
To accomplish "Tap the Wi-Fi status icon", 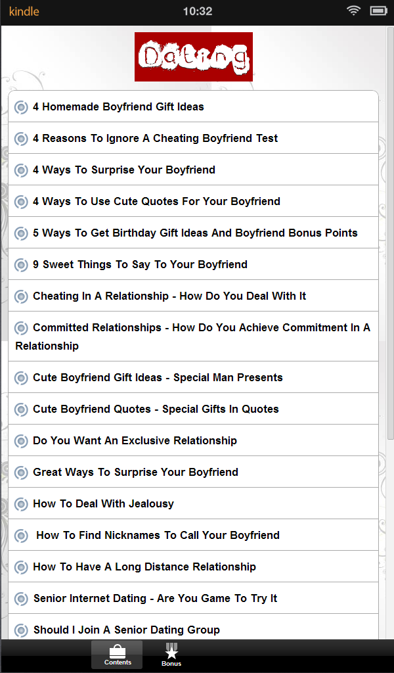I will pos(354,11).
